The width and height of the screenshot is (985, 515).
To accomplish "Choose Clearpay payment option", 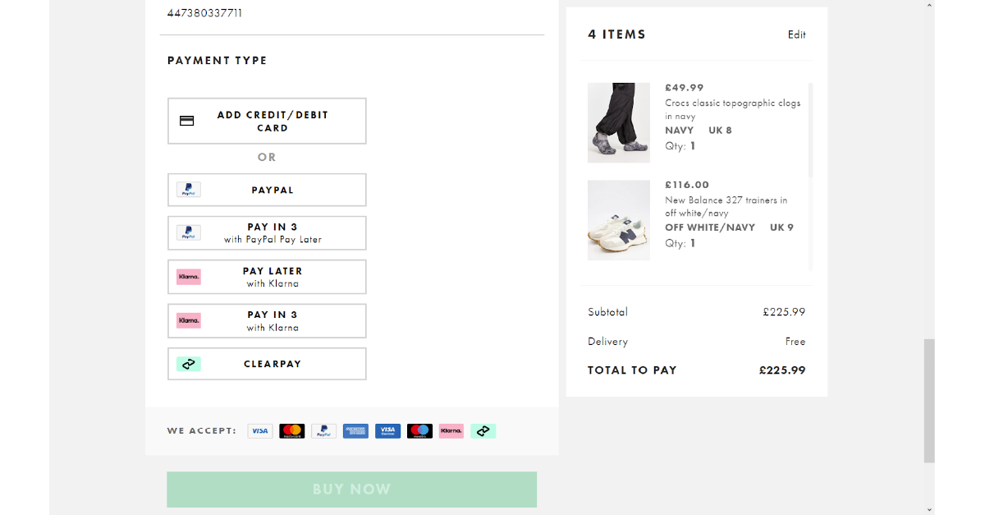I will tap(267, 364).
